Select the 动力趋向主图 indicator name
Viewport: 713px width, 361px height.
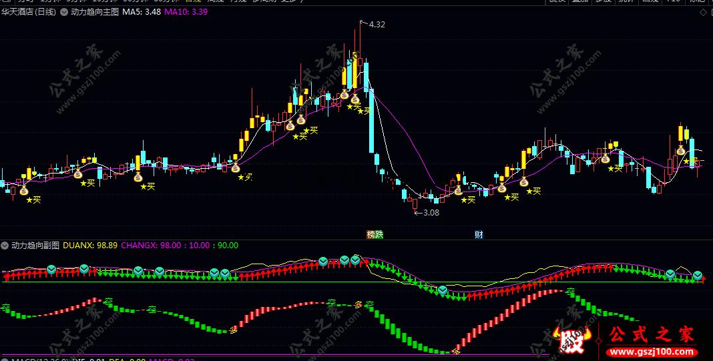coord(95,12)
